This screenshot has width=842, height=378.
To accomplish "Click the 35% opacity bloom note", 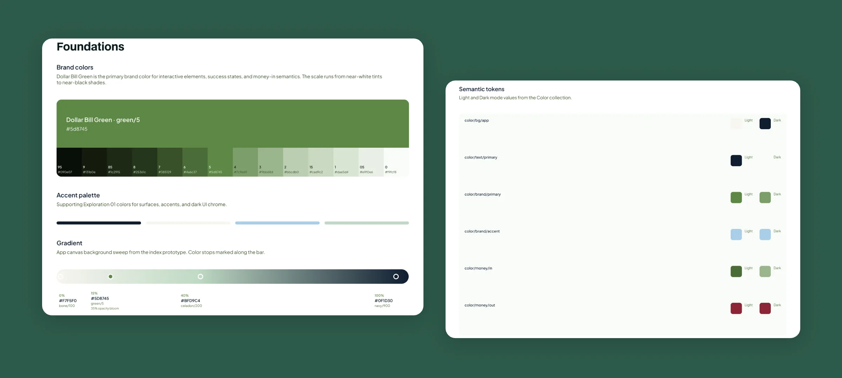I will pos(105,309).
